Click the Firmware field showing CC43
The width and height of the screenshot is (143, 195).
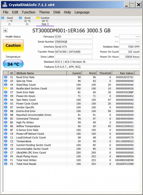pyautogui.click(x=74, y=37)
